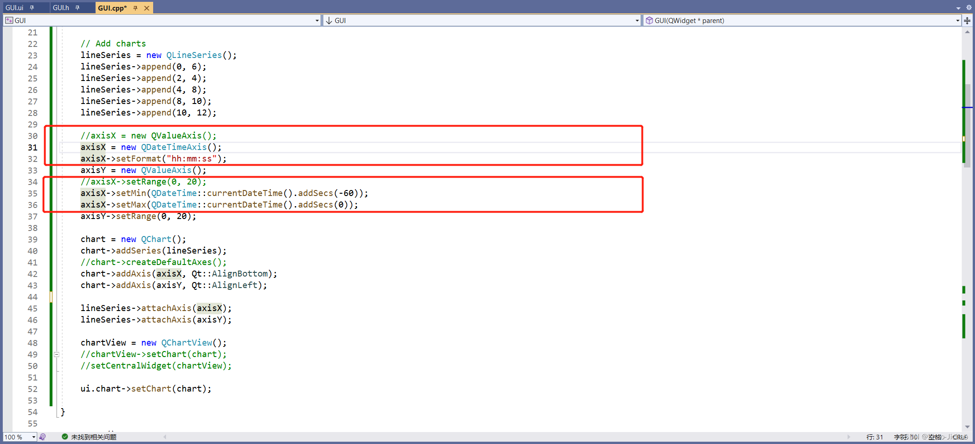This screenshot has width=975, height=444.
Task: Click QChart on line 39
Action: (x=156, y=239)
